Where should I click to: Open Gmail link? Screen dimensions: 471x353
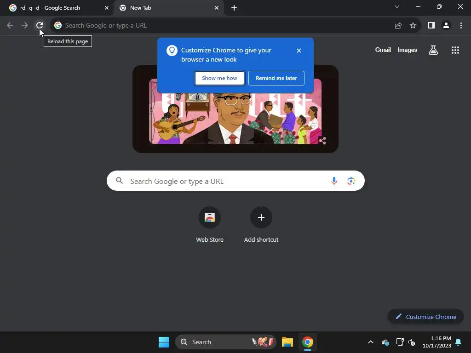coord(383,50)
